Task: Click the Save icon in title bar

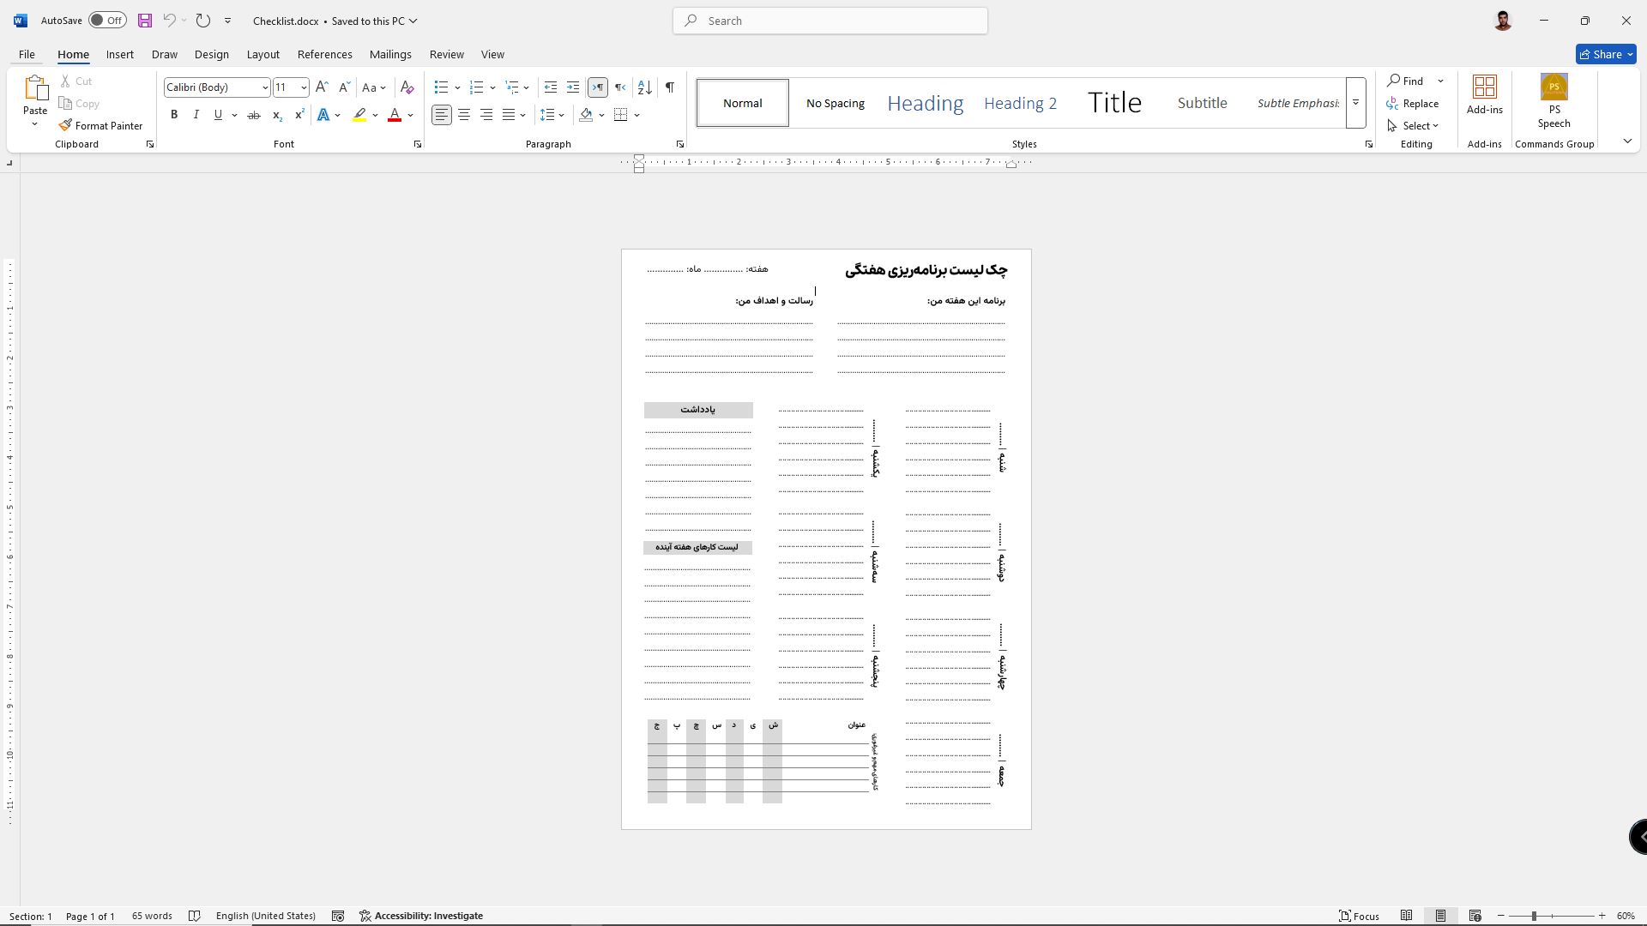Action: (145, 21)
